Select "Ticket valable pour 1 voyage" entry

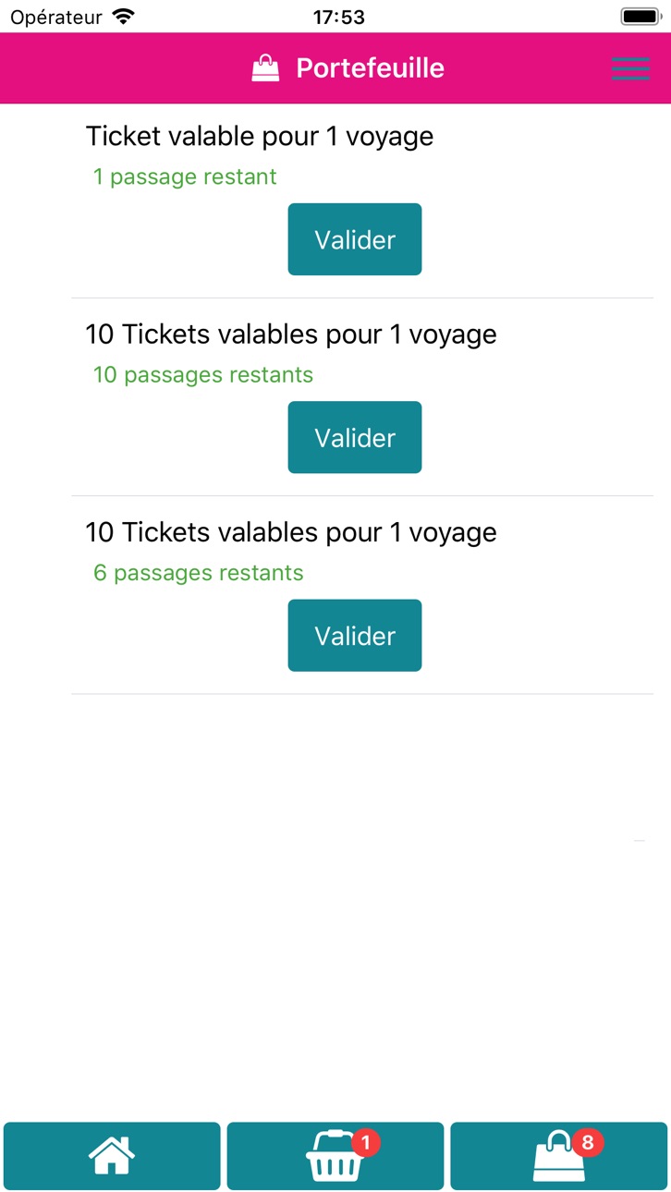pos(260,137)
